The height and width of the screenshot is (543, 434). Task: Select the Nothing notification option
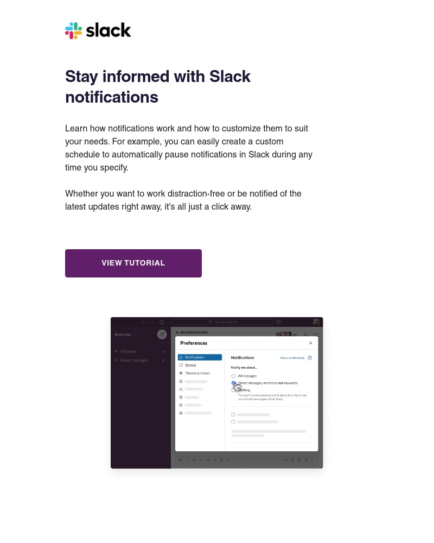pyautogui.click(x=233, y=389)
